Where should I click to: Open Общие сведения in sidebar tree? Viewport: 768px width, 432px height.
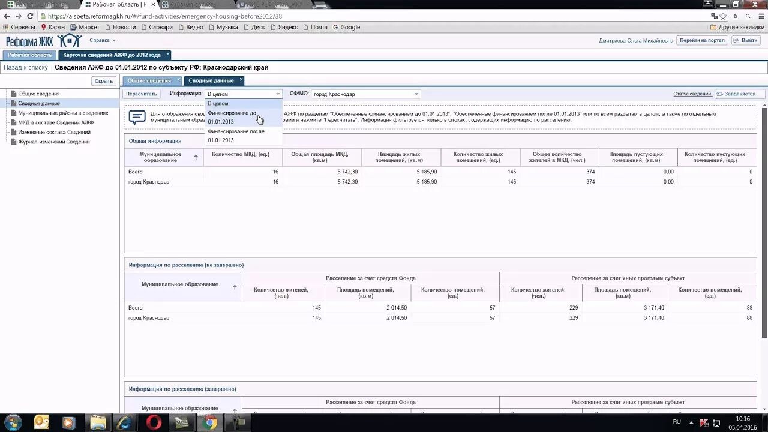[38, 94]
